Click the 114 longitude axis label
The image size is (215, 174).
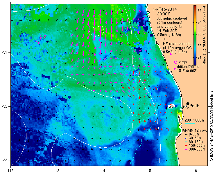pyautogui.click(x=102, y=171)
